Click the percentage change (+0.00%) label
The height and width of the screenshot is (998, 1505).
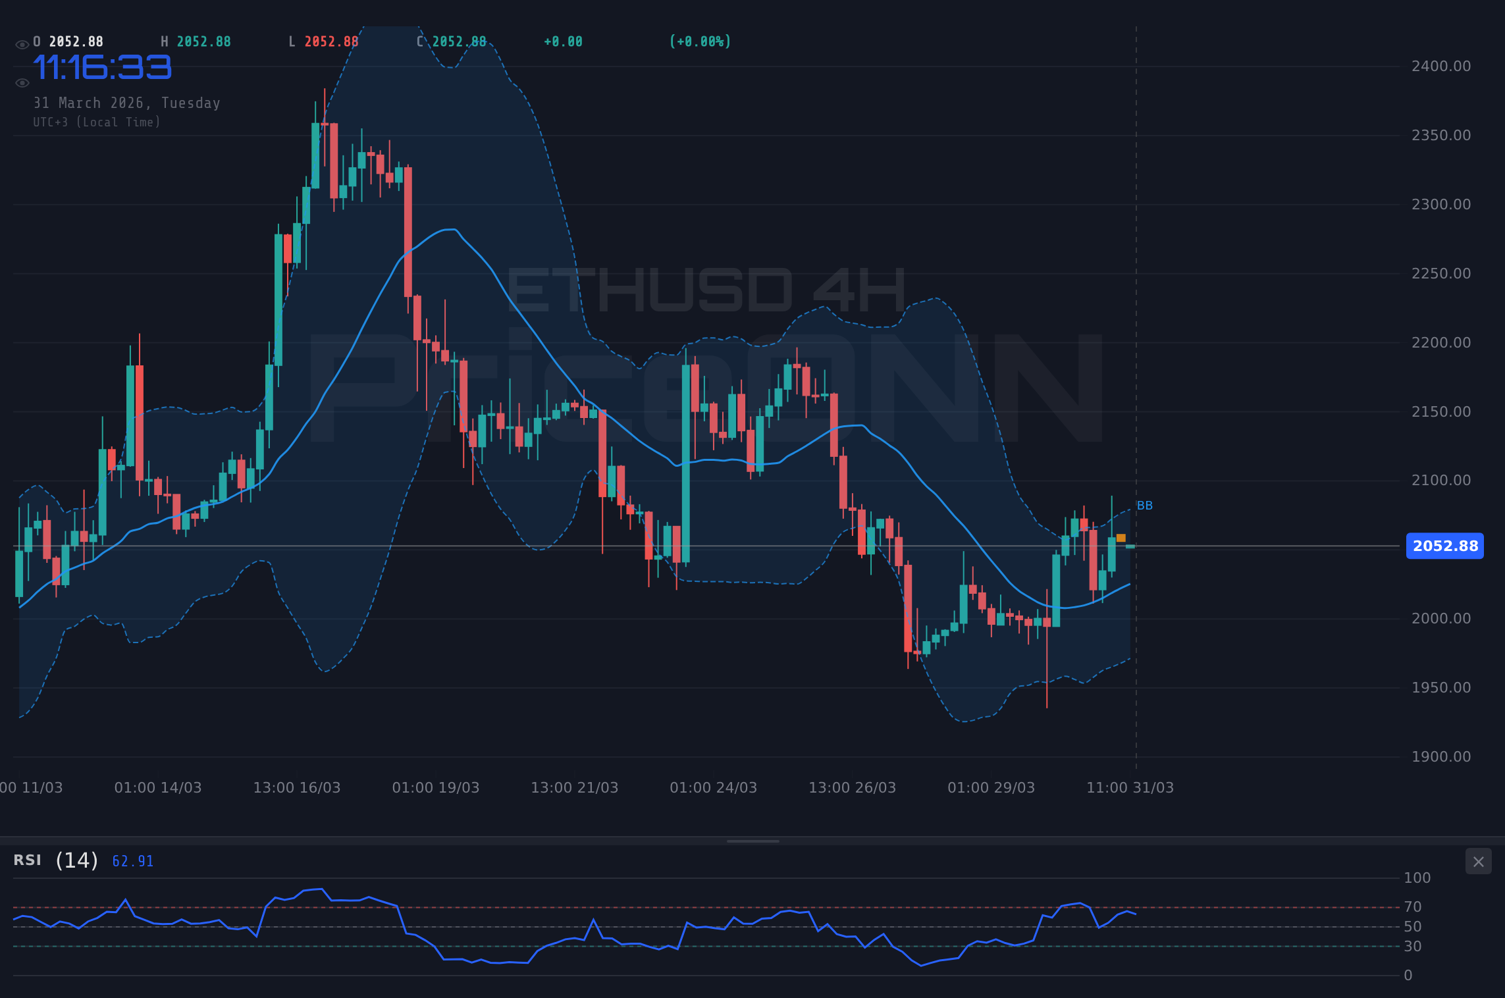point(700,41)
